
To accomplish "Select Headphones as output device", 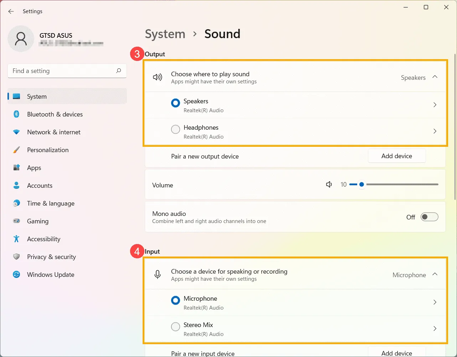I will [x=175, y=129].
